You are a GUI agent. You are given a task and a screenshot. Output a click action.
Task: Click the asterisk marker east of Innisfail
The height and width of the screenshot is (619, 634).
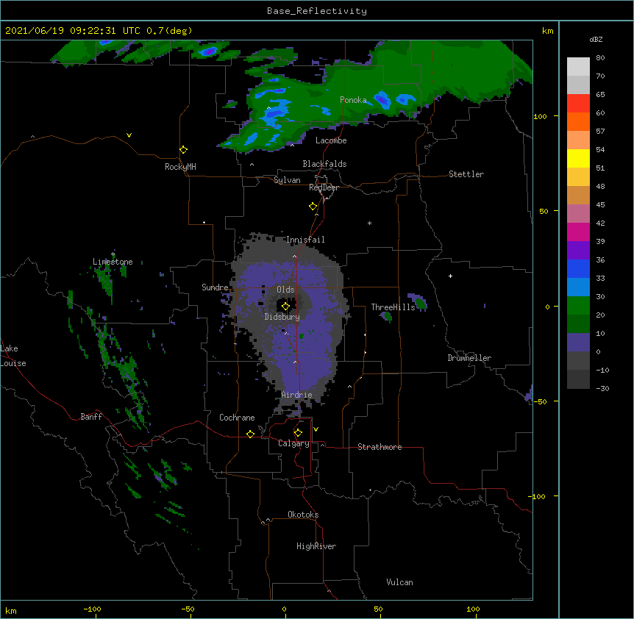[x=369, y=223]
